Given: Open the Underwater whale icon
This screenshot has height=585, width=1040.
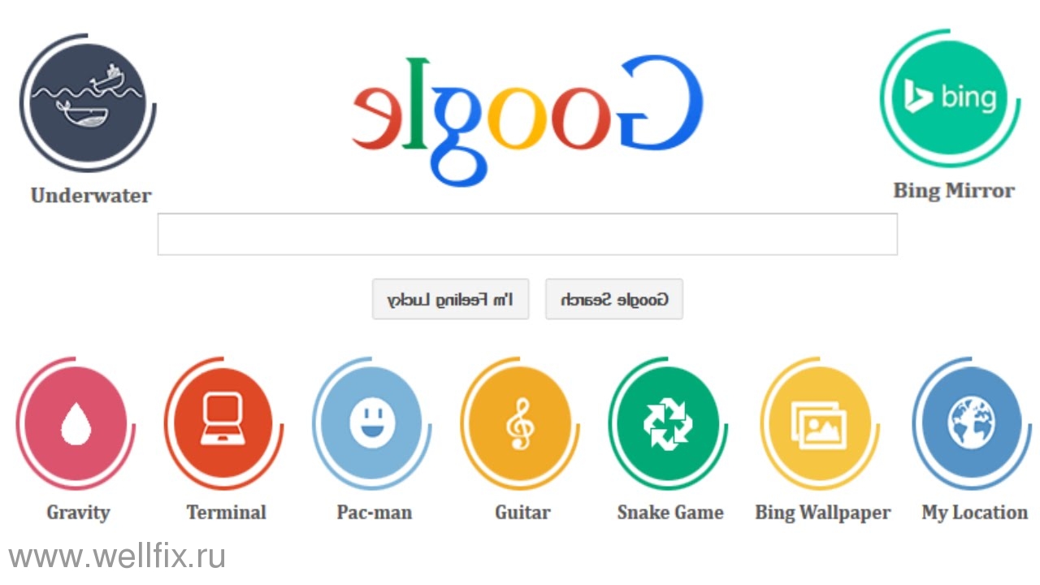Looking at the screenshot, I should tap(88, 102).
